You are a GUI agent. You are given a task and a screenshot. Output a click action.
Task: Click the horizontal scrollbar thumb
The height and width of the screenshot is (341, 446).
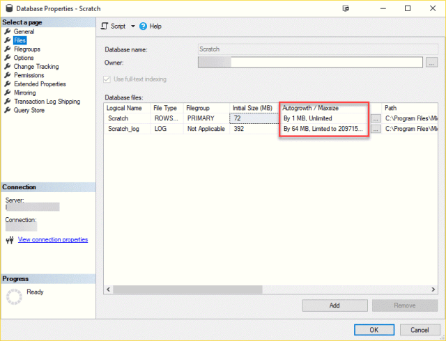187,290
